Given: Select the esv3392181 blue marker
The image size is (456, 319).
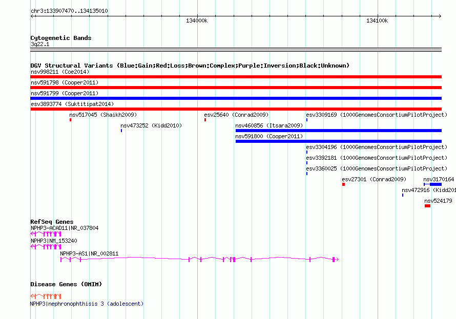Looking at the screenshot, I should point(307,163).
